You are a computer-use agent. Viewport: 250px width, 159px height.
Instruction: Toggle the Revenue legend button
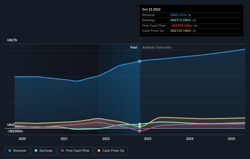click(x=17, y=151)
